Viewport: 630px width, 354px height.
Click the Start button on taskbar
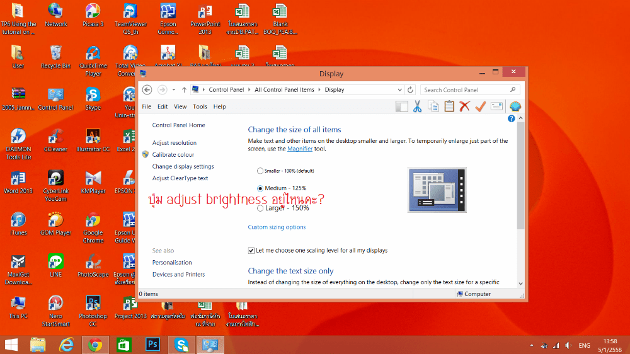click(11, 345)
